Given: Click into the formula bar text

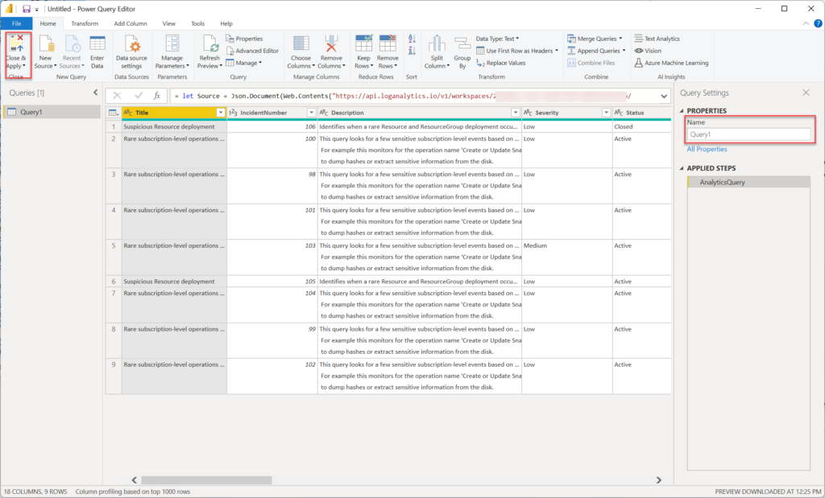Looking at the screenshot, I should 413,96.
